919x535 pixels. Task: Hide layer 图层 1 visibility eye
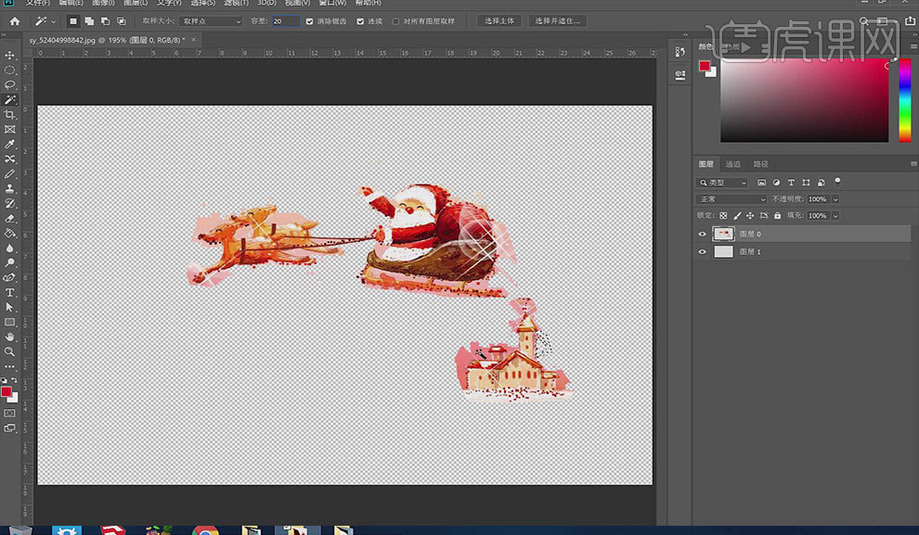pos(702,251)
